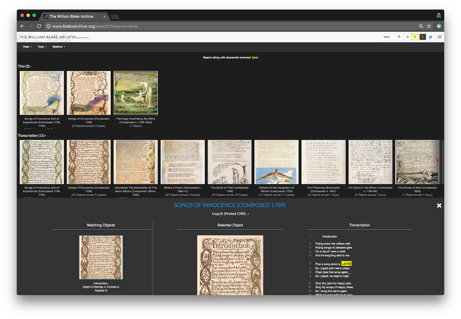The height and width of the screenshot is (319, 461).
Task: Open Paintings Illustrating the Bible thumbnail
Action: click(135, 93)
